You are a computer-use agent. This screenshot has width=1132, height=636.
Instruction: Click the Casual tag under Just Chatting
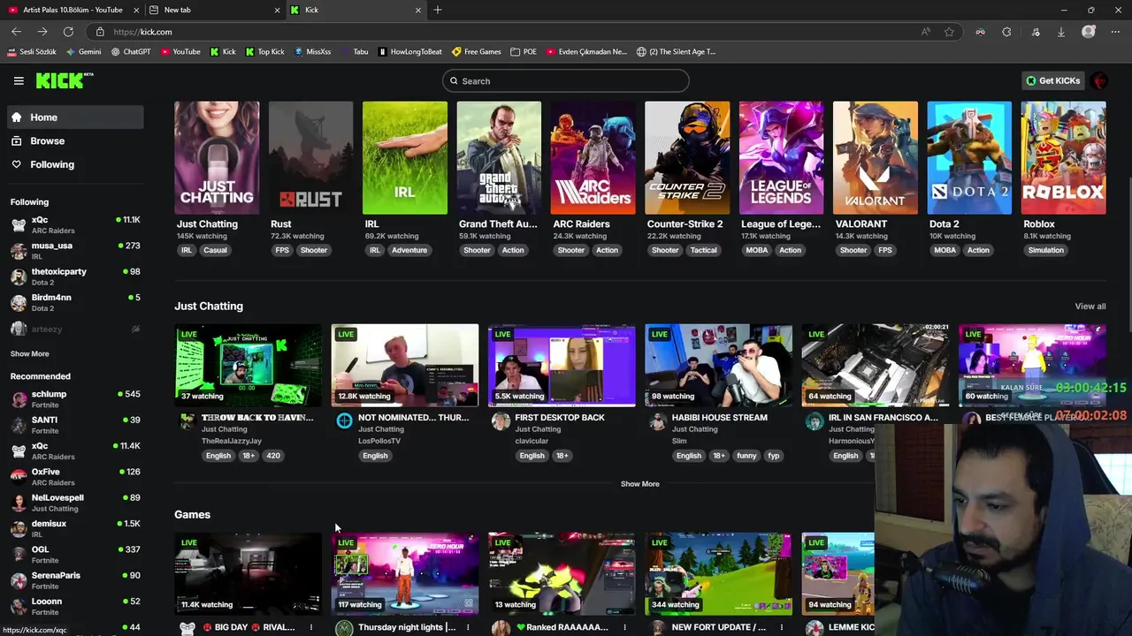[x=215, y=250]
